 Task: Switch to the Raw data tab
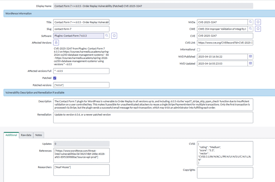pos(26,135)
